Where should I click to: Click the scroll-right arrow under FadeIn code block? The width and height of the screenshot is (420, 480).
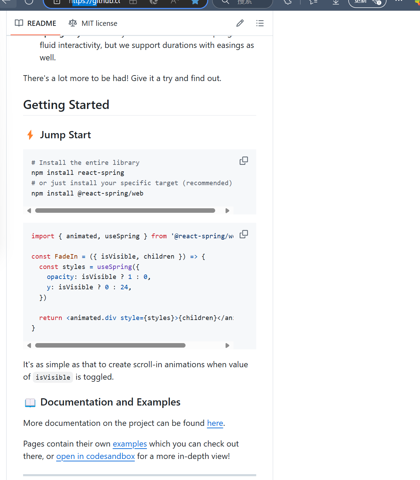coord(227,346)
